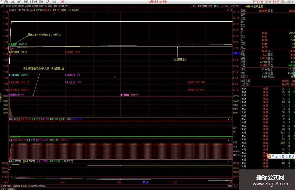This screenshot has height=190, width=295.
Task: Click the 叠加 overlay toolbar button
Action: pyautogui.click(x=199, y=6)
